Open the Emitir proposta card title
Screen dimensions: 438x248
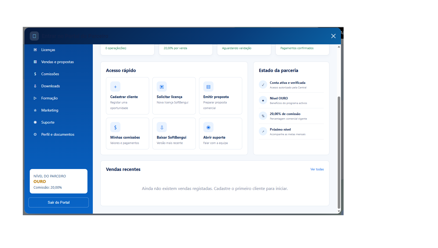pyautogui.click(x=216, y=97)
